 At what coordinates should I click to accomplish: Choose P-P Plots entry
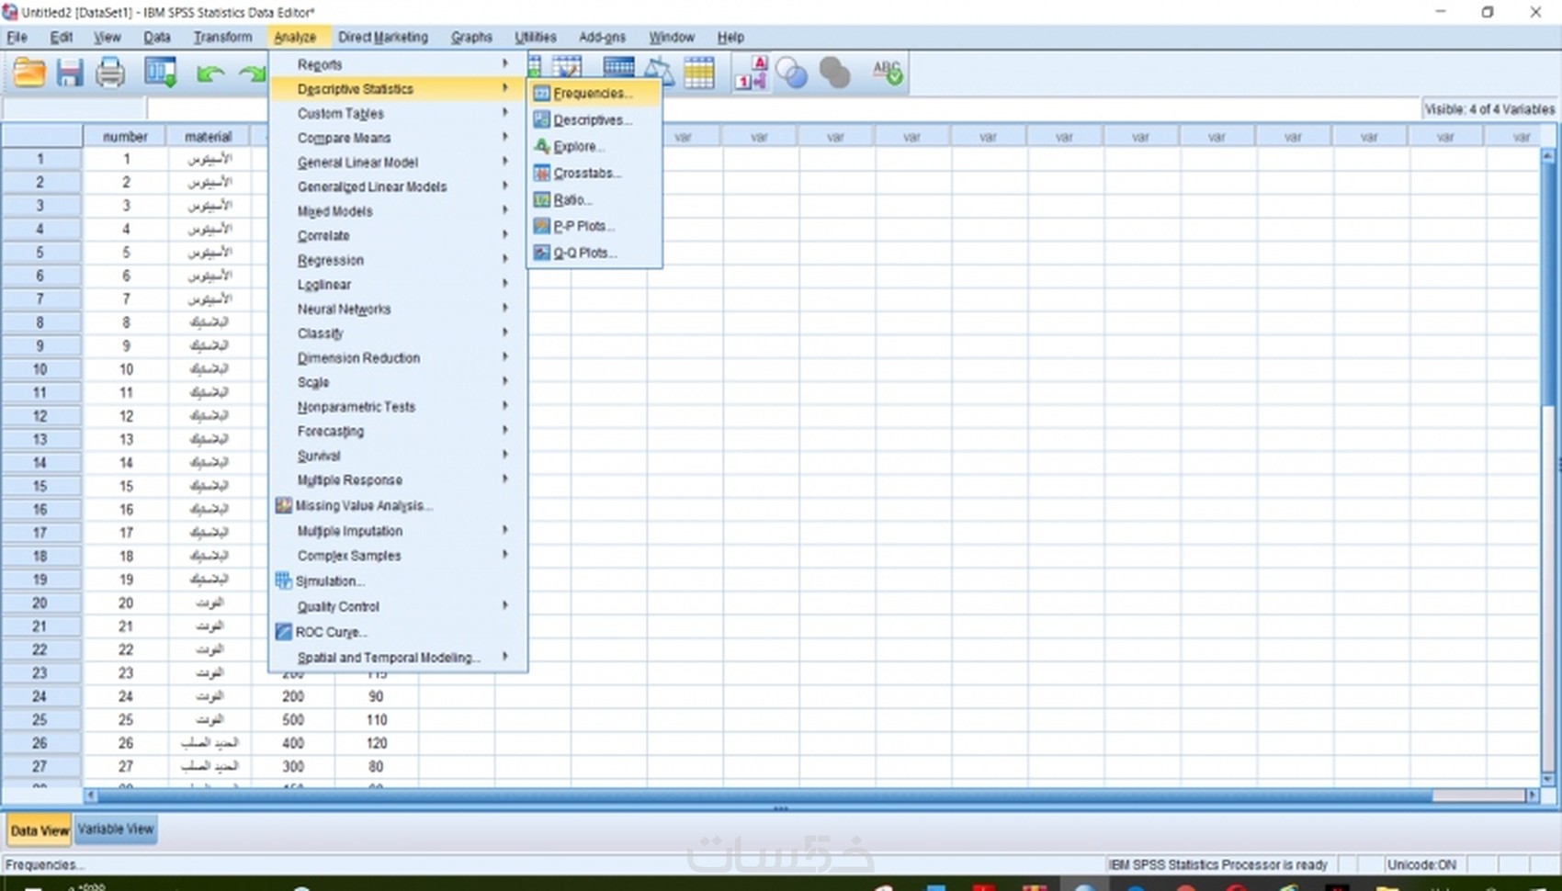point(594,227)
